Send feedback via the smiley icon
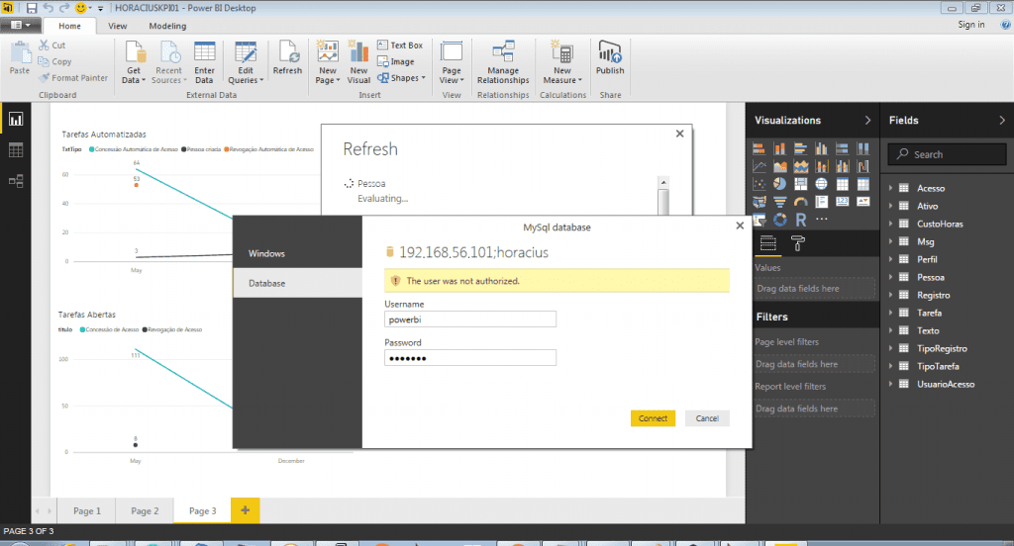The height and width of the screenshot is (546, 1014). 81,8
